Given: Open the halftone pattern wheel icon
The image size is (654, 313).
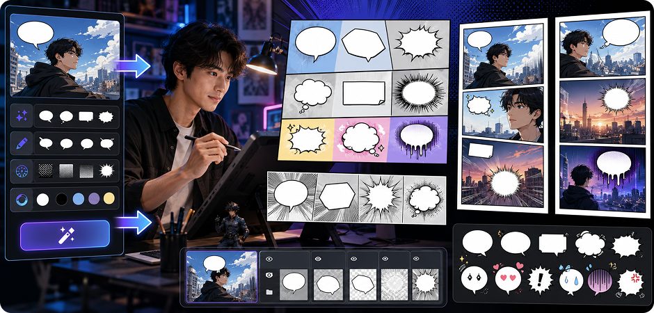Looking at the screenshot, I should pos(21,171).
